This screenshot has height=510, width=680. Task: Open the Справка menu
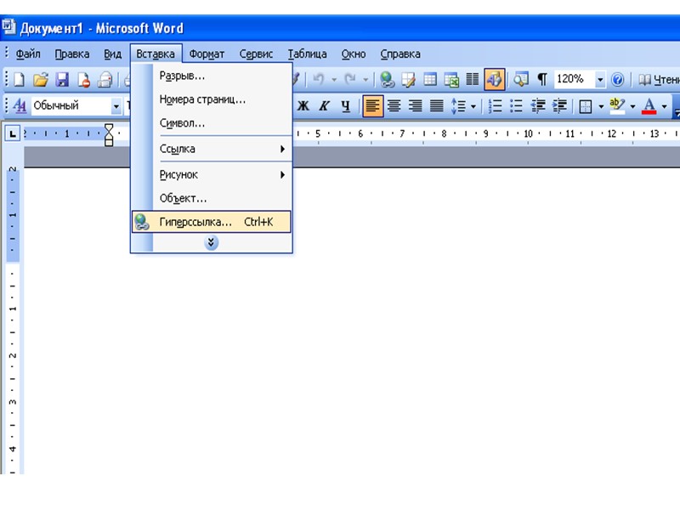(400, 54)
